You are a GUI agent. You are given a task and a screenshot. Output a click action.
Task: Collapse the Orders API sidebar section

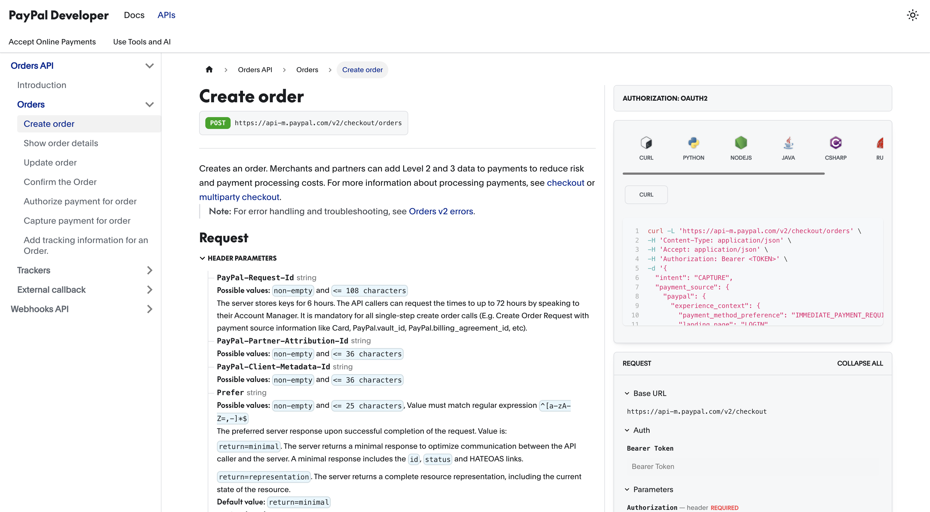149,66
